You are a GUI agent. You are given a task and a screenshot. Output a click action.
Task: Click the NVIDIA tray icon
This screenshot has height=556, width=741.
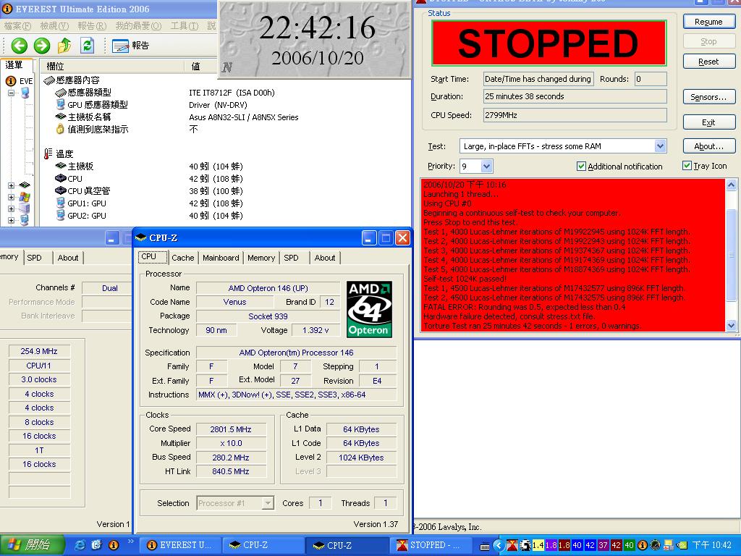[682, 545]
